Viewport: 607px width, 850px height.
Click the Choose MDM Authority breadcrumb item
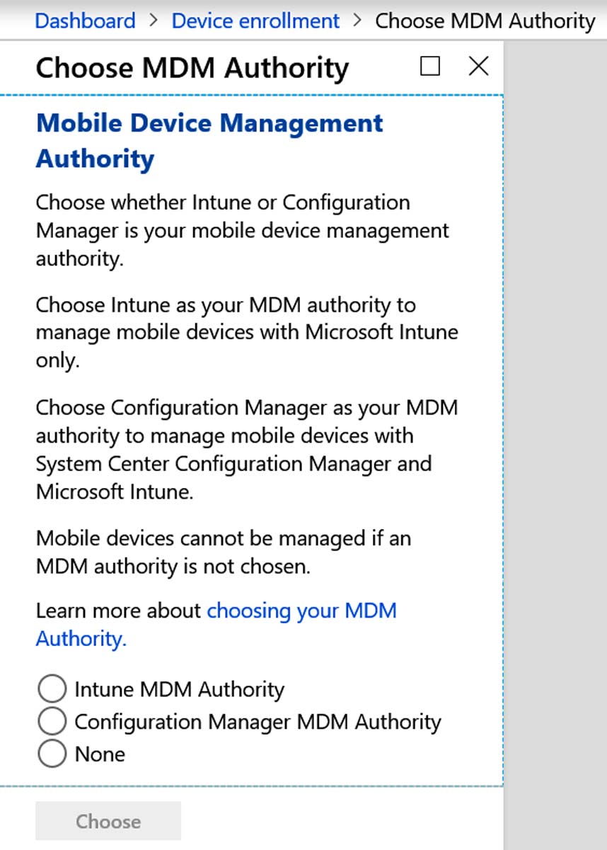point(485,21)
